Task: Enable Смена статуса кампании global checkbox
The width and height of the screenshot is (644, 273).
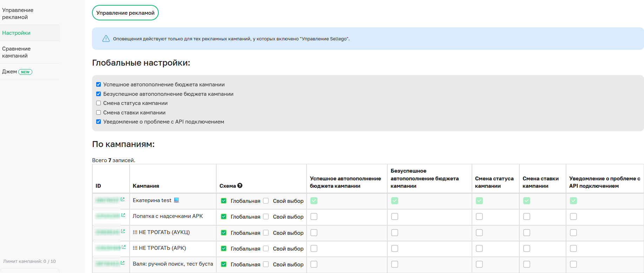Action: 99,103
